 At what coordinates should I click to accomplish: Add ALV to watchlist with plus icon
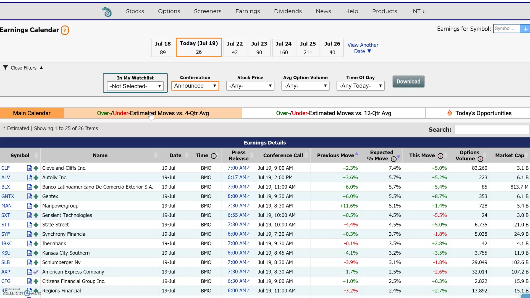(x=36, y=178)
